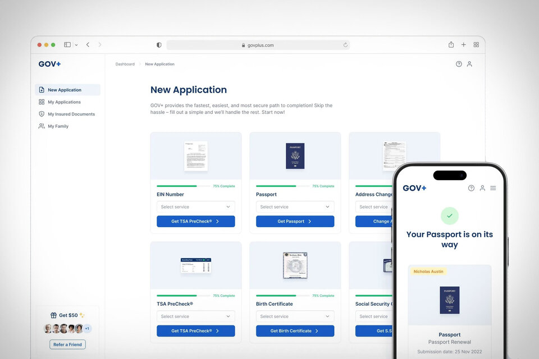Open Passport Select service dropdown

pyautogui.click(x=295, y=207)
